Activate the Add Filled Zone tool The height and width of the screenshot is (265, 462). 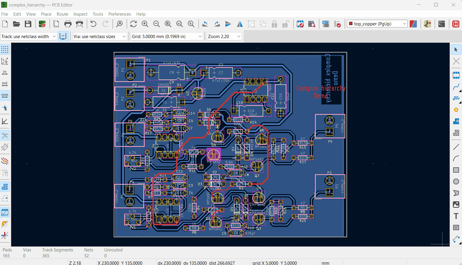click(456, 121)
